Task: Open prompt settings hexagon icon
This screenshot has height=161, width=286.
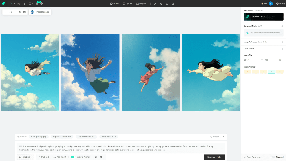Action: coord(101,157)
